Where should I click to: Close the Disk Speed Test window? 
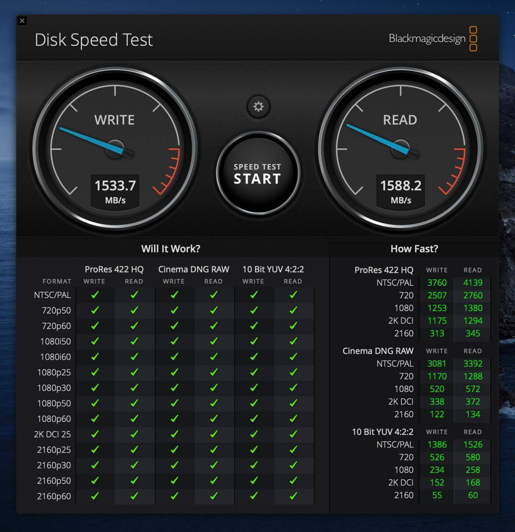[22, 21]
